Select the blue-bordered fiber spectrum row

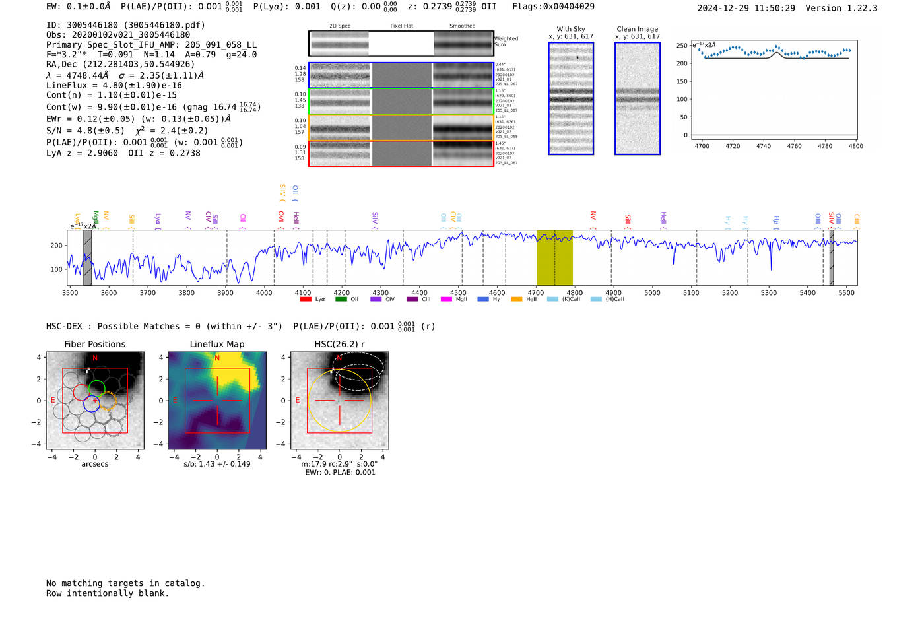(x=401, y=75)
